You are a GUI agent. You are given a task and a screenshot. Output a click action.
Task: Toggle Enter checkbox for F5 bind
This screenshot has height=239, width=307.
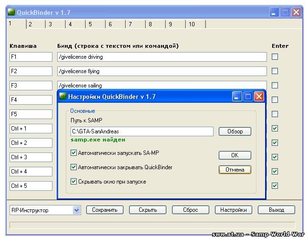point(275,114)
